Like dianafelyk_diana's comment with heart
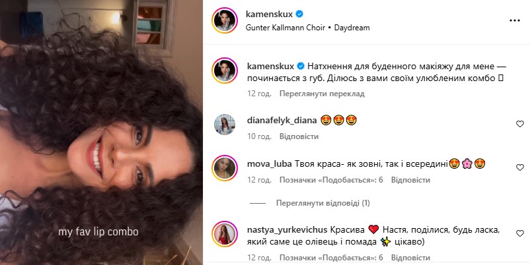Screen dimensions: 530x265 tap(520, 124)
